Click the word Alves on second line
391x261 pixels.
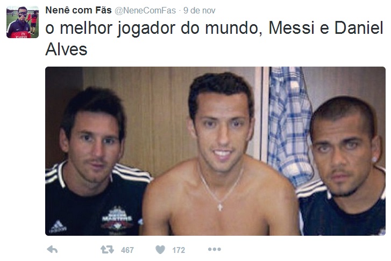click(66, 49)
